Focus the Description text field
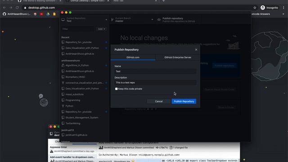 pos(155,83)
